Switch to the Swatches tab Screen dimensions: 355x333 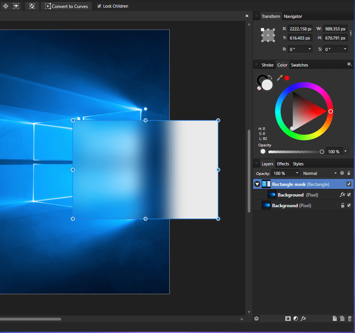299,65
